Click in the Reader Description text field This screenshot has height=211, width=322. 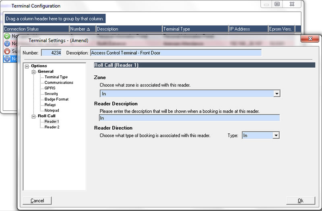(x=189, y=118)
